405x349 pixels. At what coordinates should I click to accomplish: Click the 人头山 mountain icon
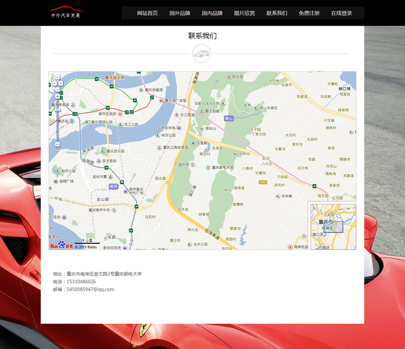(x=235, y=154)
